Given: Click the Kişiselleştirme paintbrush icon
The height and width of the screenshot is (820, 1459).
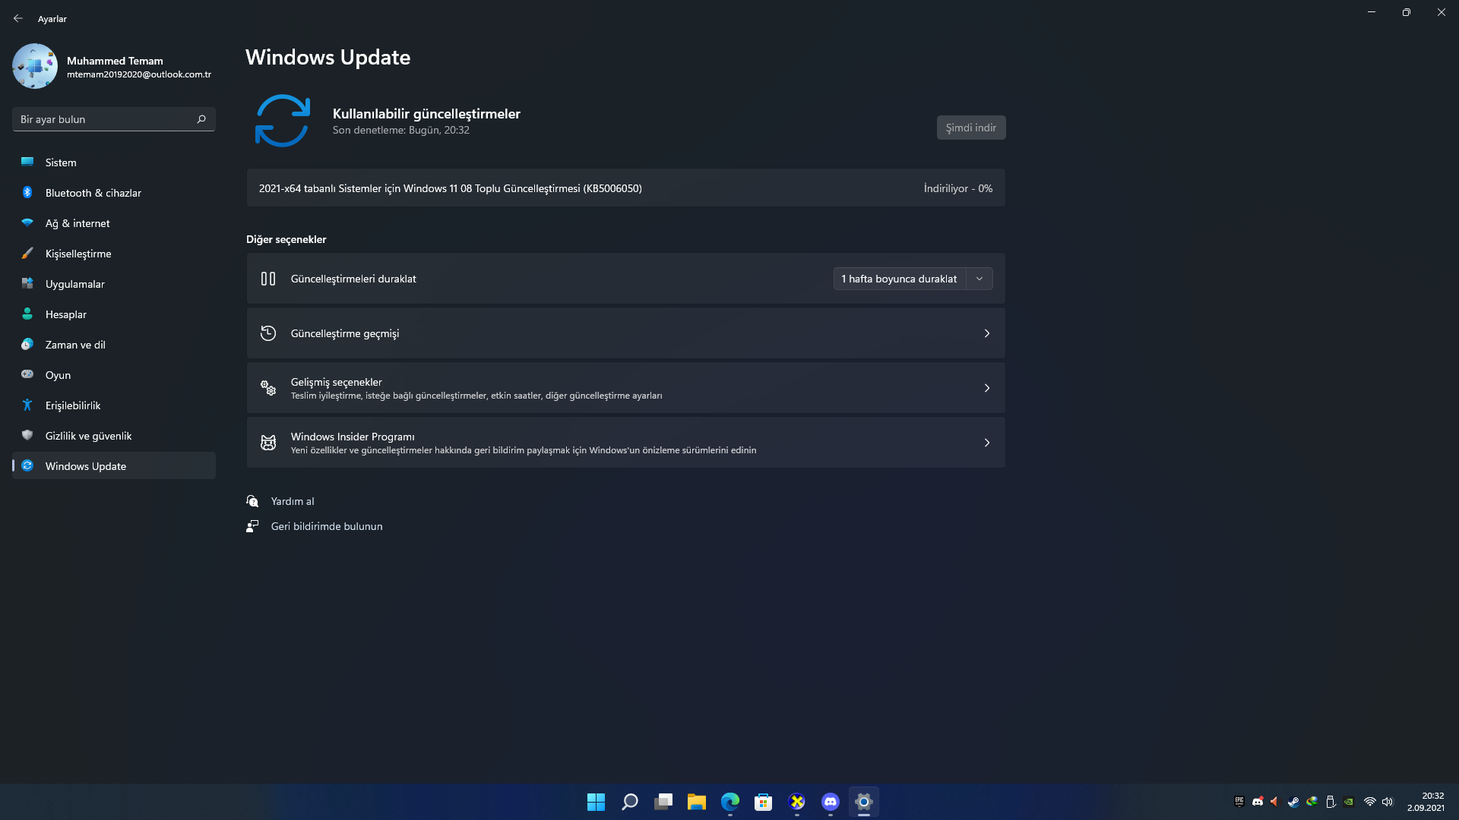Looking at the screenshot, I should [27, 254].
